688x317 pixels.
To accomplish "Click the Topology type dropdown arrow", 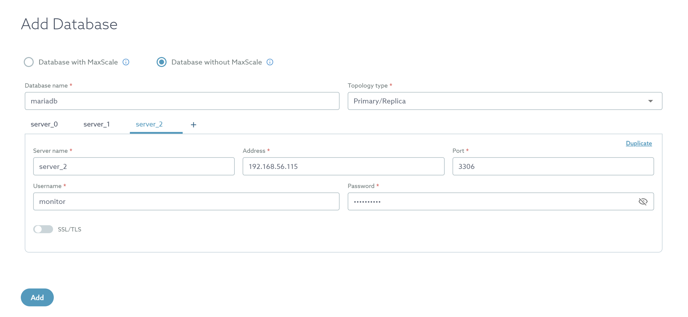I will (650, 101).
